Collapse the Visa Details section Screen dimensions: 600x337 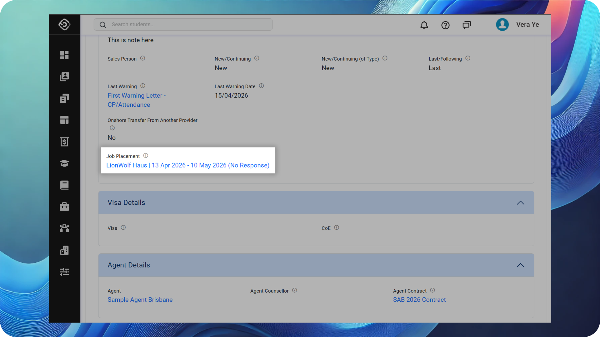[x=520, y=203]
